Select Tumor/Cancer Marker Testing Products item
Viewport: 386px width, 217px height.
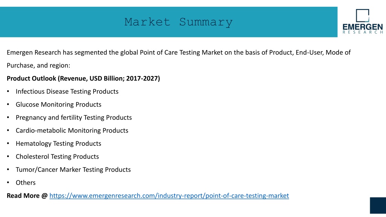point(73,170)
